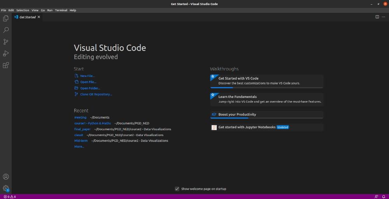
Task: Click the split editor right icon
Action: 377,17
